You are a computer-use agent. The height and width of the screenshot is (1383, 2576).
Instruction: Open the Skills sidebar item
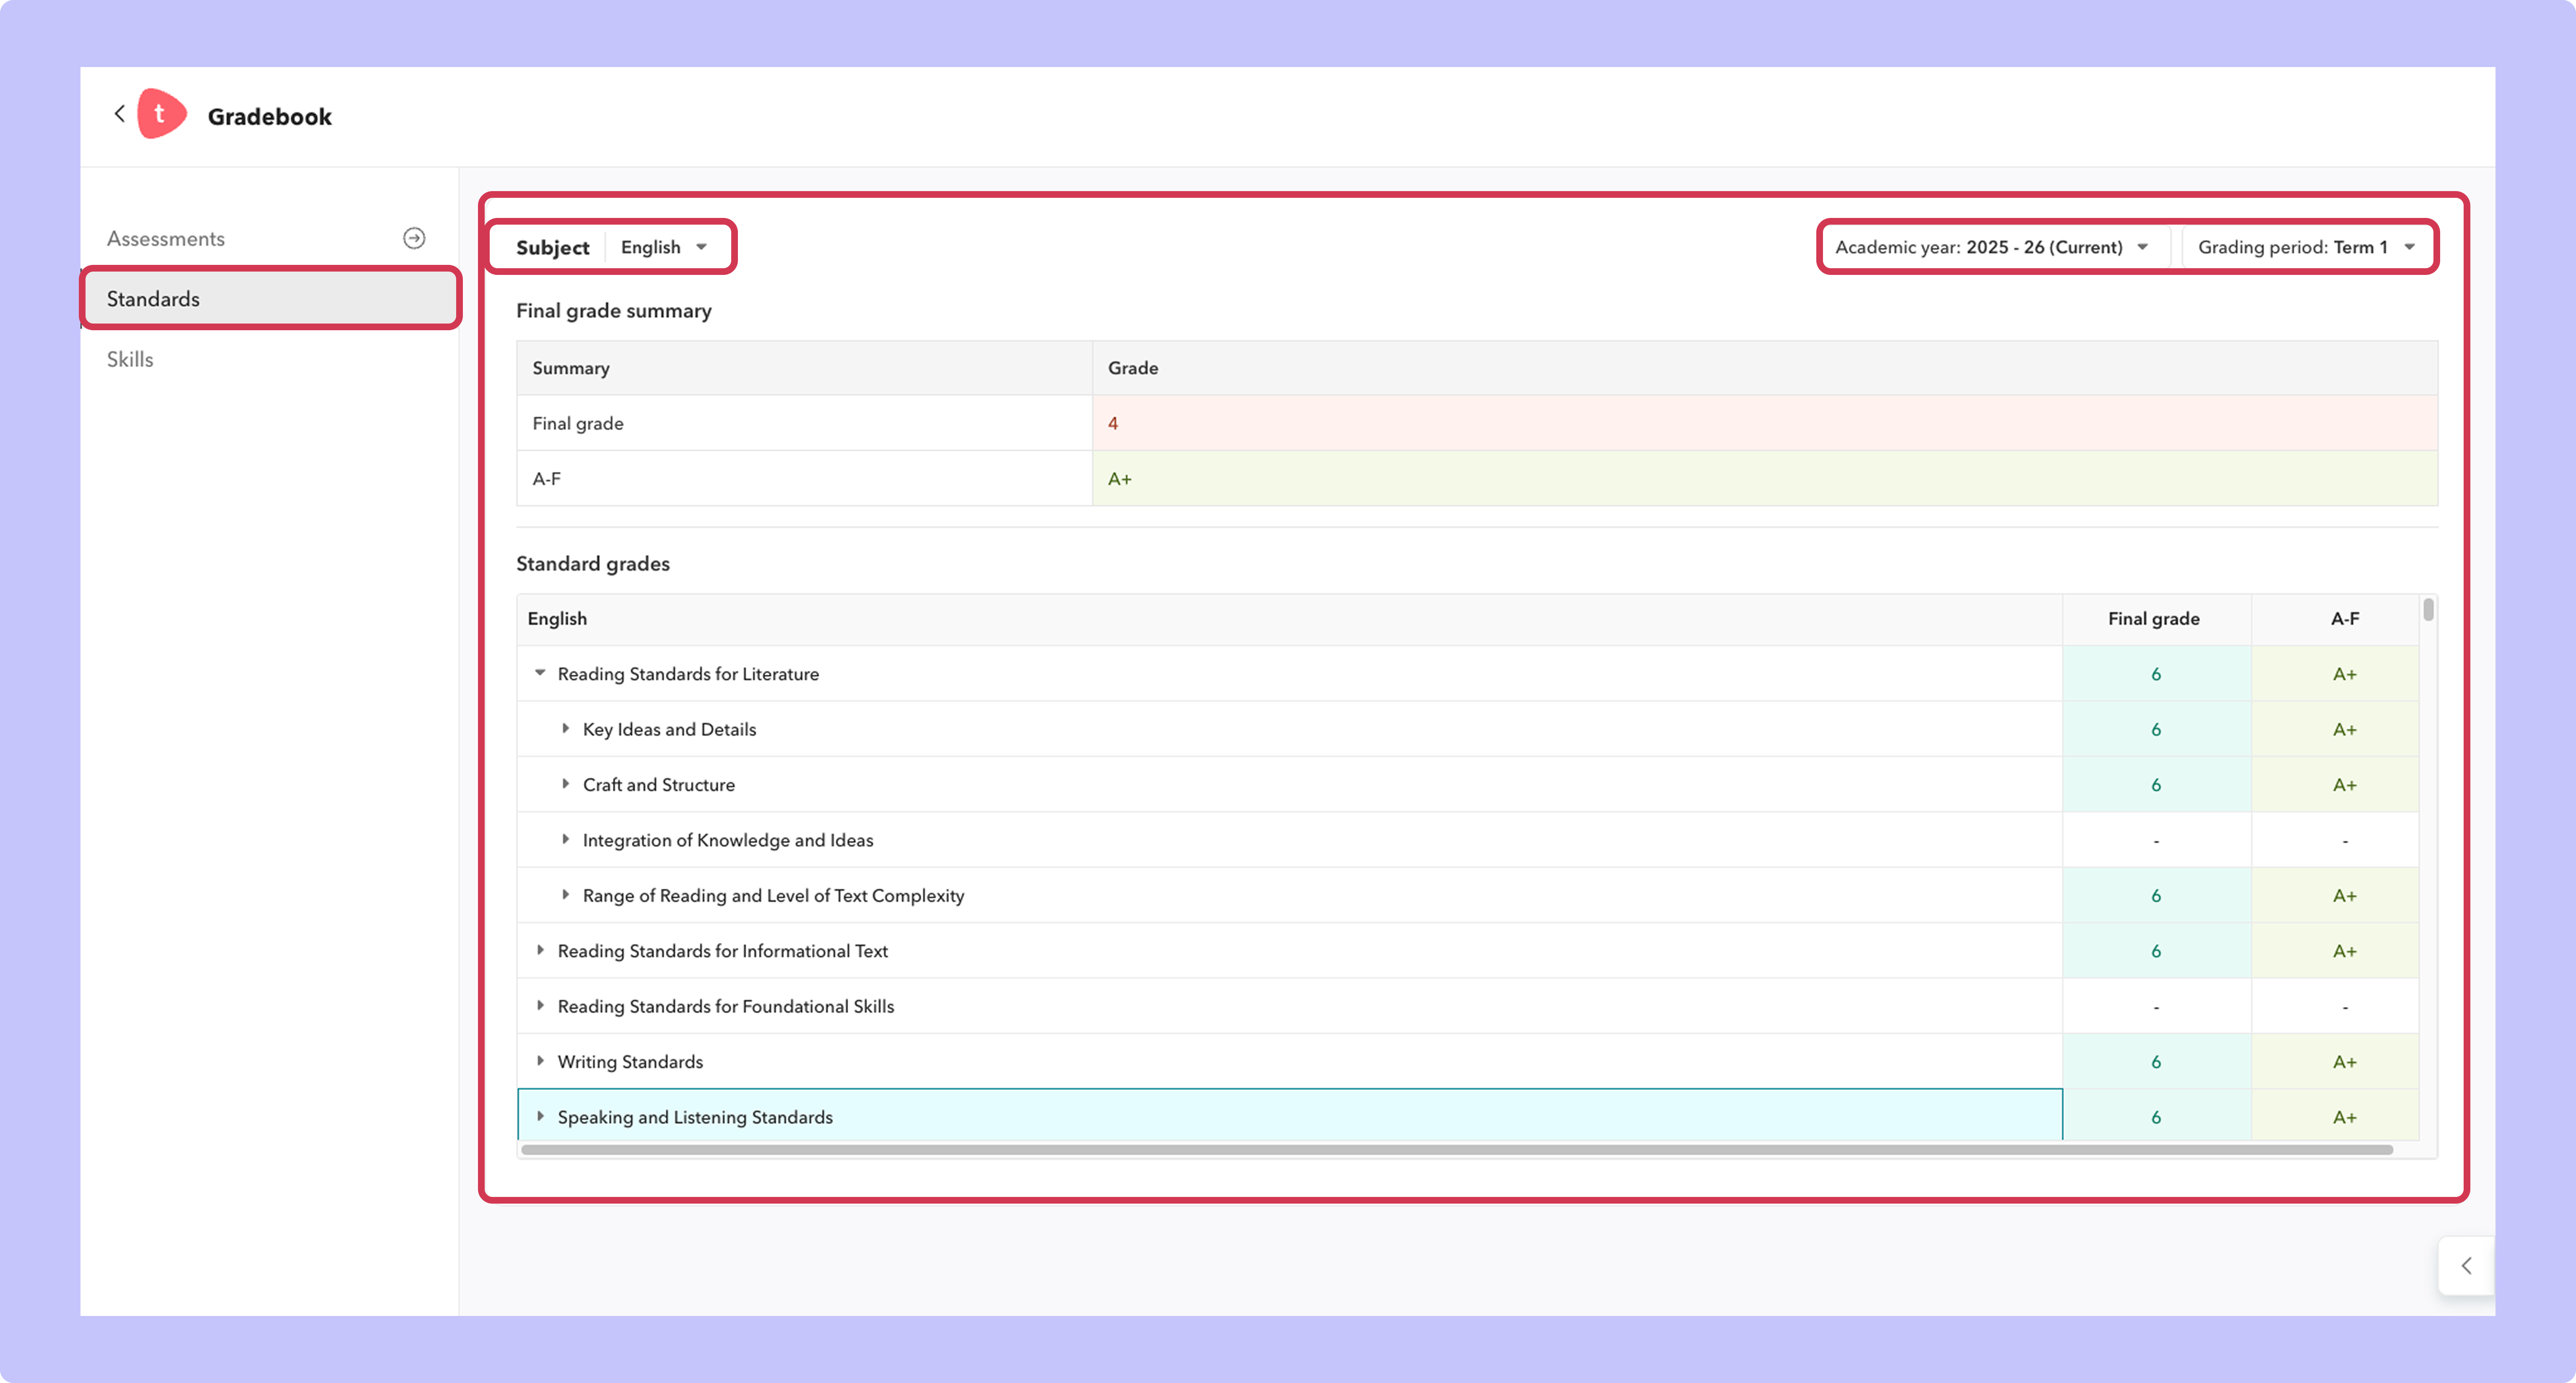coord(130,359)
